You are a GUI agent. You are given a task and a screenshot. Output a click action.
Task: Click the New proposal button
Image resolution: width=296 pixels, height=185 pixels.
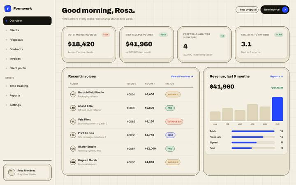(x=247, y=9)
